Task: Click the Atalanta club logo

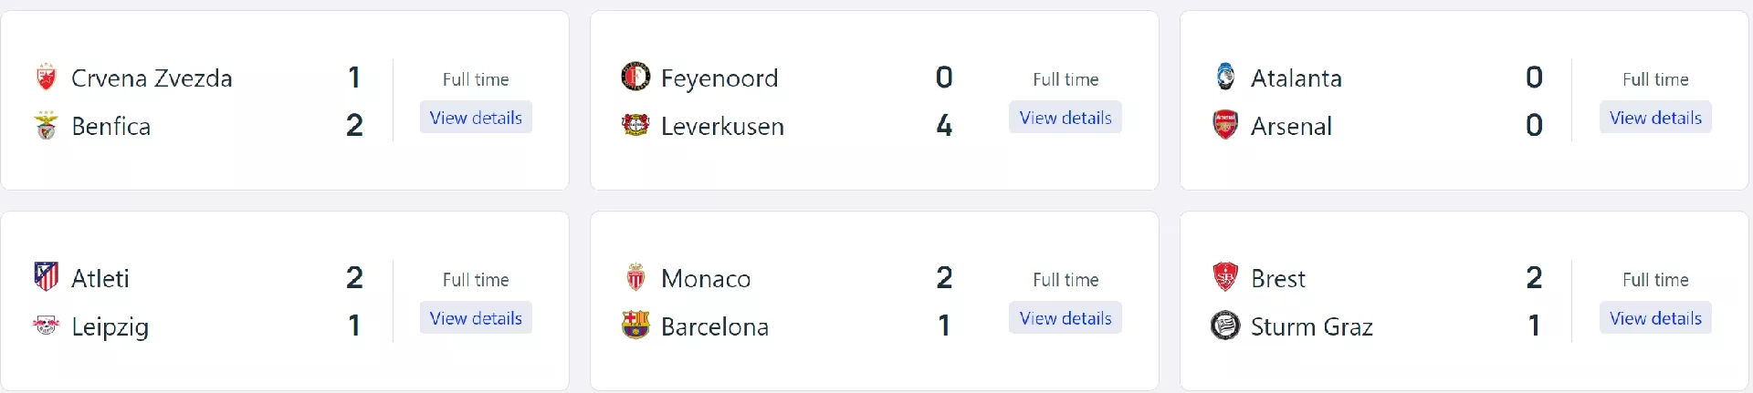Action: point(1225,78)
